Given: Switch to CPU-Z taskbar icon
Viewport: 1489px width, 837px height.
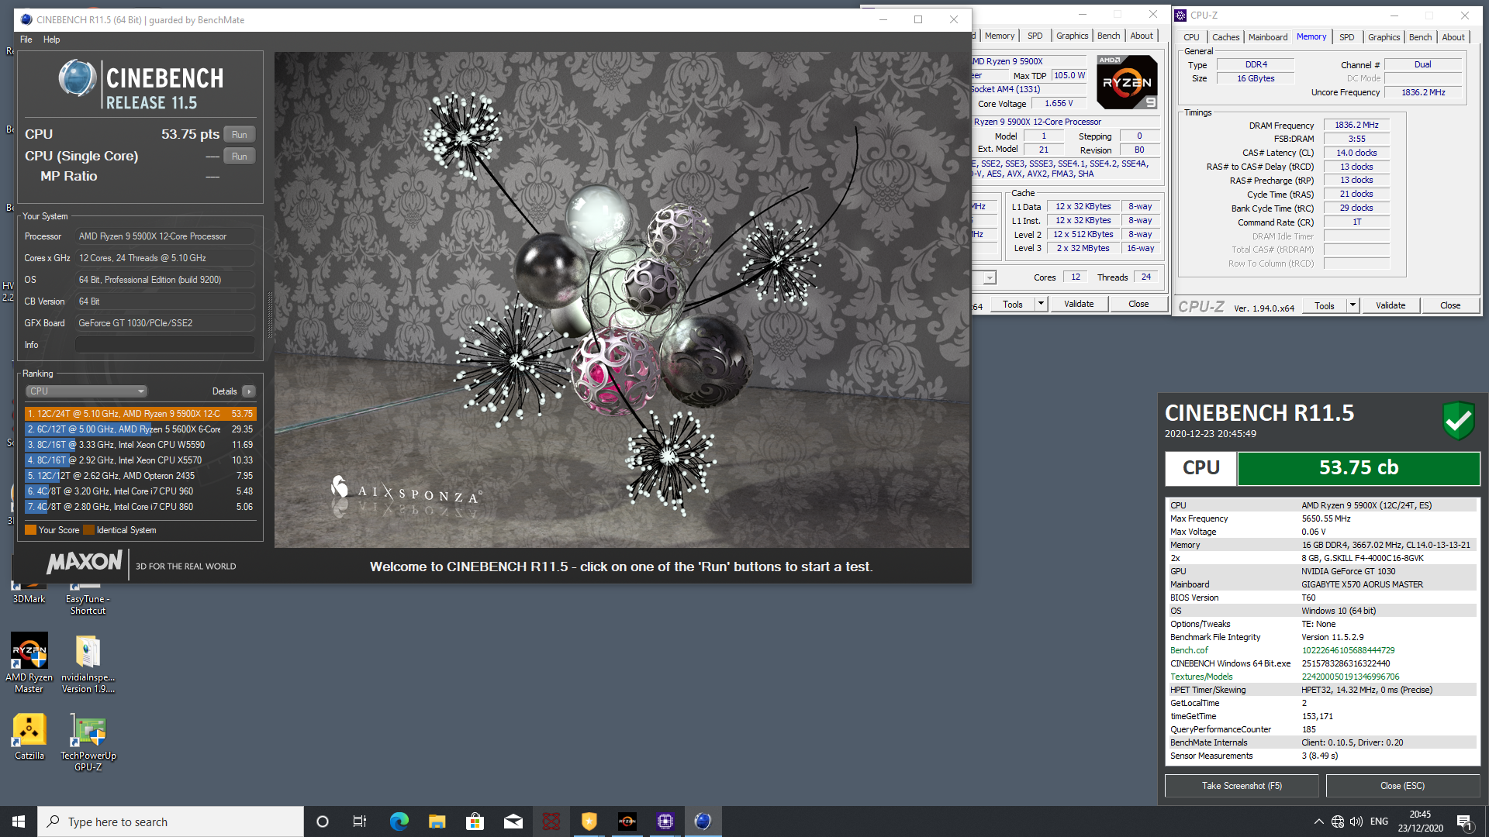Looking at the screenshot, I should [x=665, y=821].
